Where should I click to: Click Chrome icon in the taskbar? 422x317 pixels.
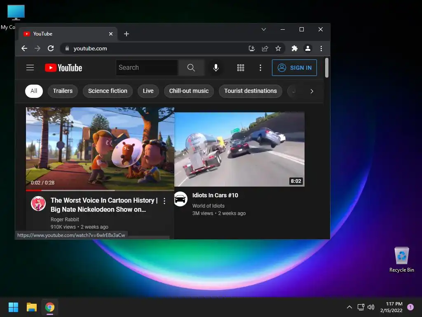(50, 307)
